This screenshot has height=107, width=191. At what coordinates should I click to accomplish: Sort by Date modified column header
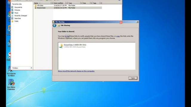[59, 3]
